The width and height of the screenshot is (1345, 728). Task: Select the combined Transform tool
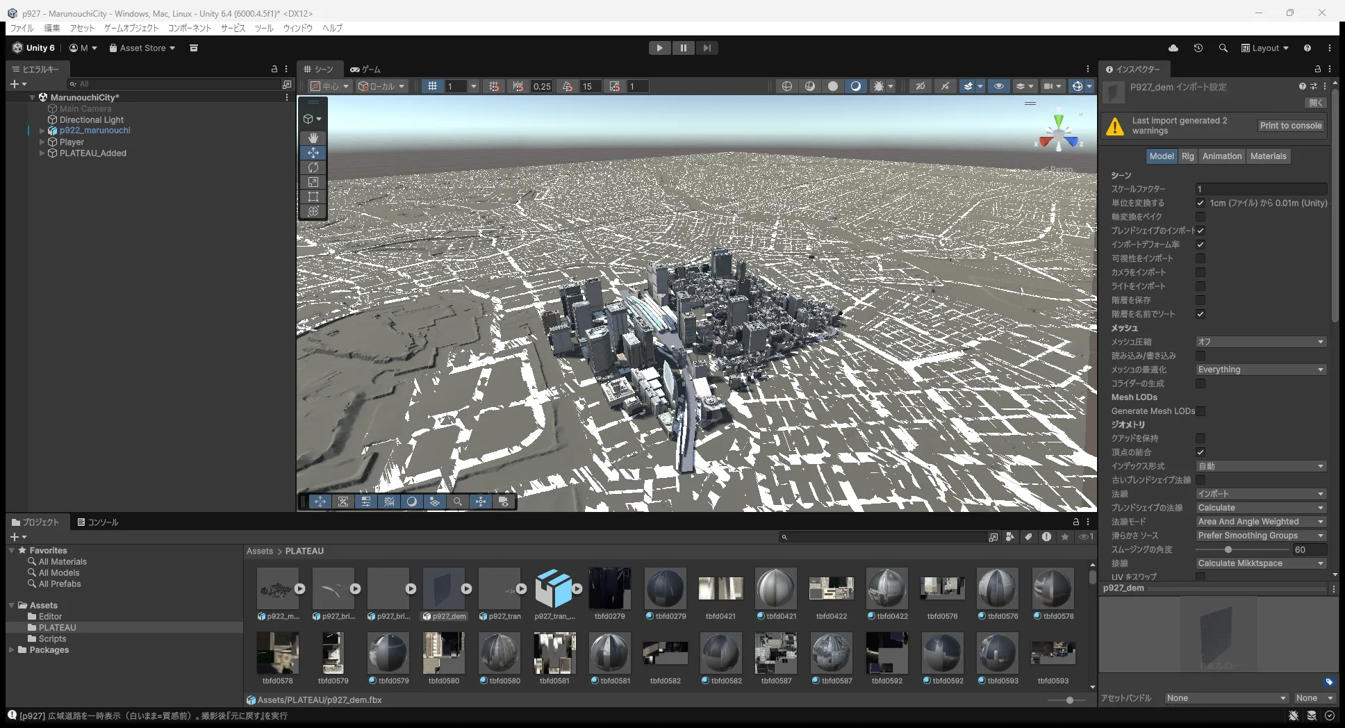[x=313, y=211]
